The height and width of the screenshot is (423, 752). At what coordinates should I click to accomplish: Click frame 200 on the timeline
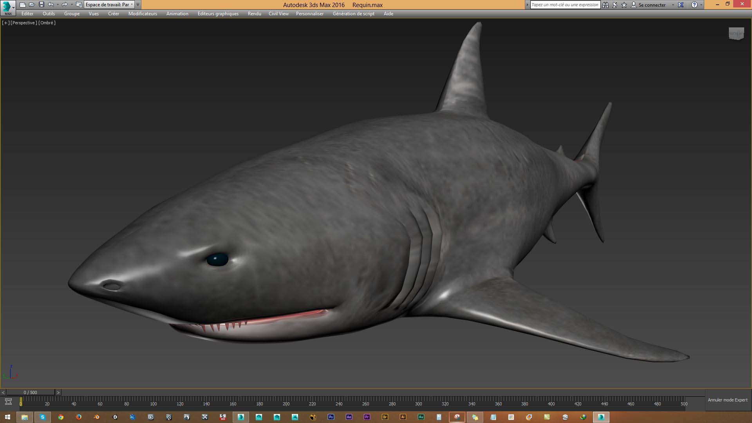(x=286, y=400)
